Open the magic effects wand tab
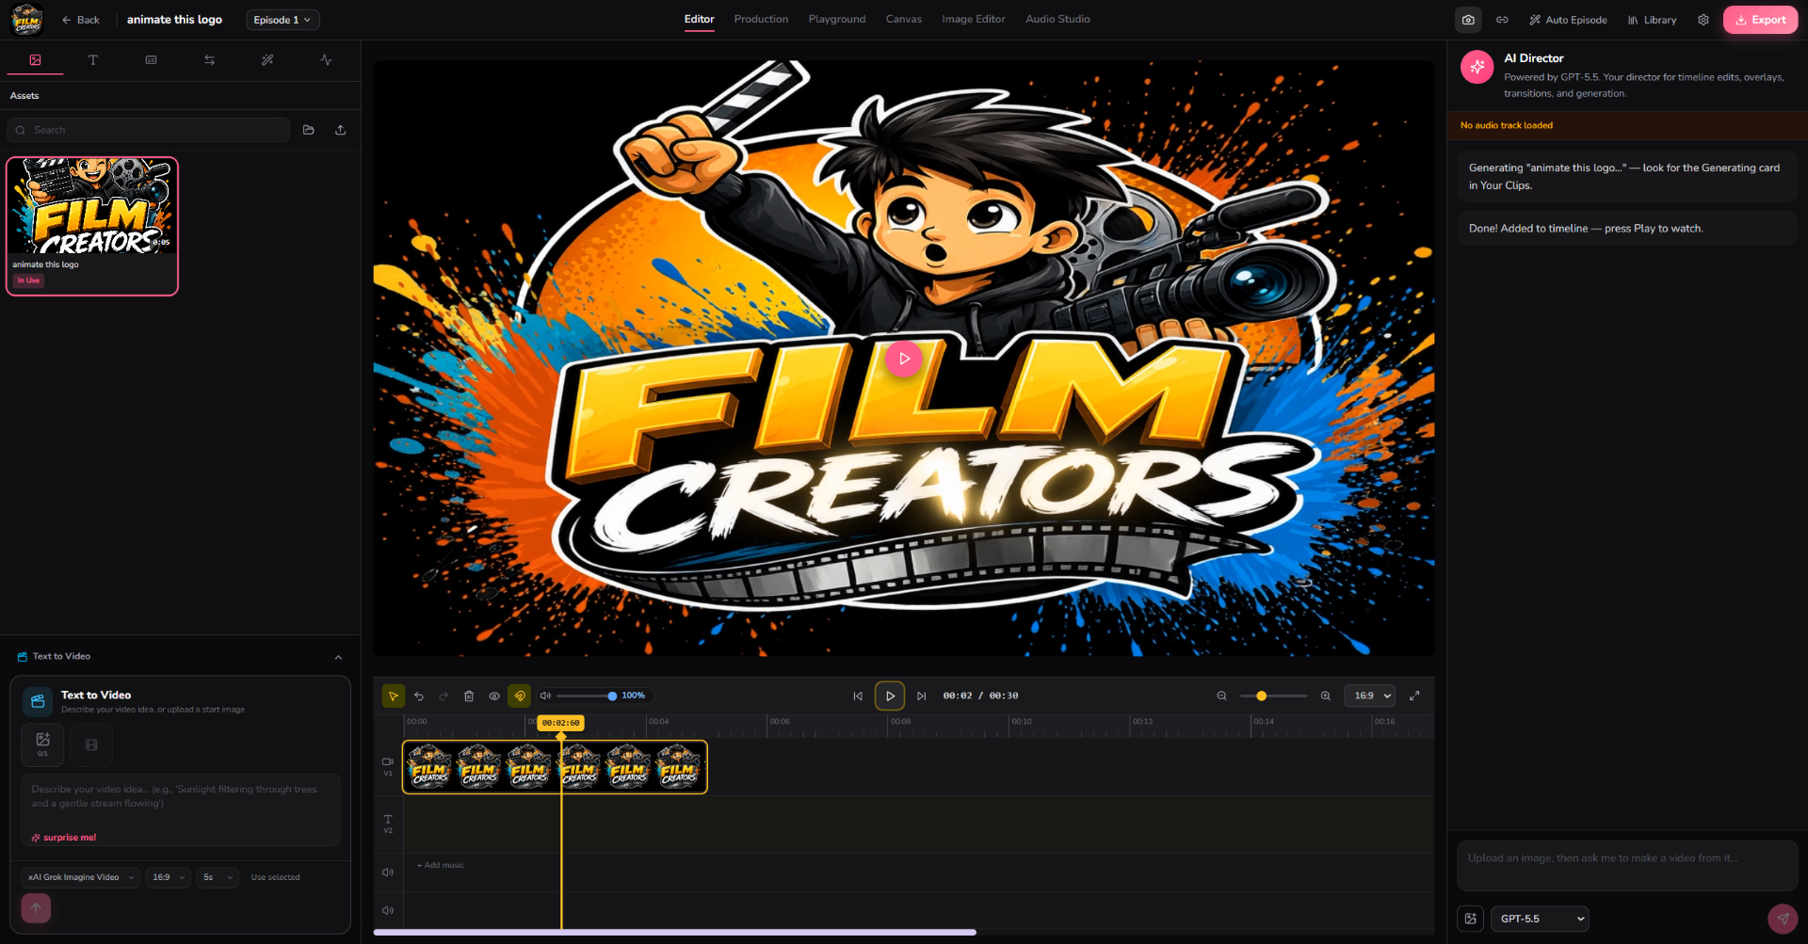 pos(267,59)
